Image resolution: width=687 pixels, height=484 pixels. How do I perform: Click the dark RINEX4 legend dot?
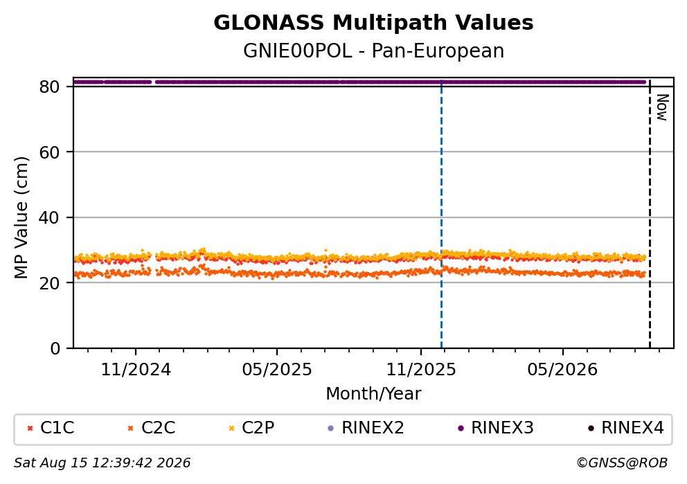click(x=591, y=429)
